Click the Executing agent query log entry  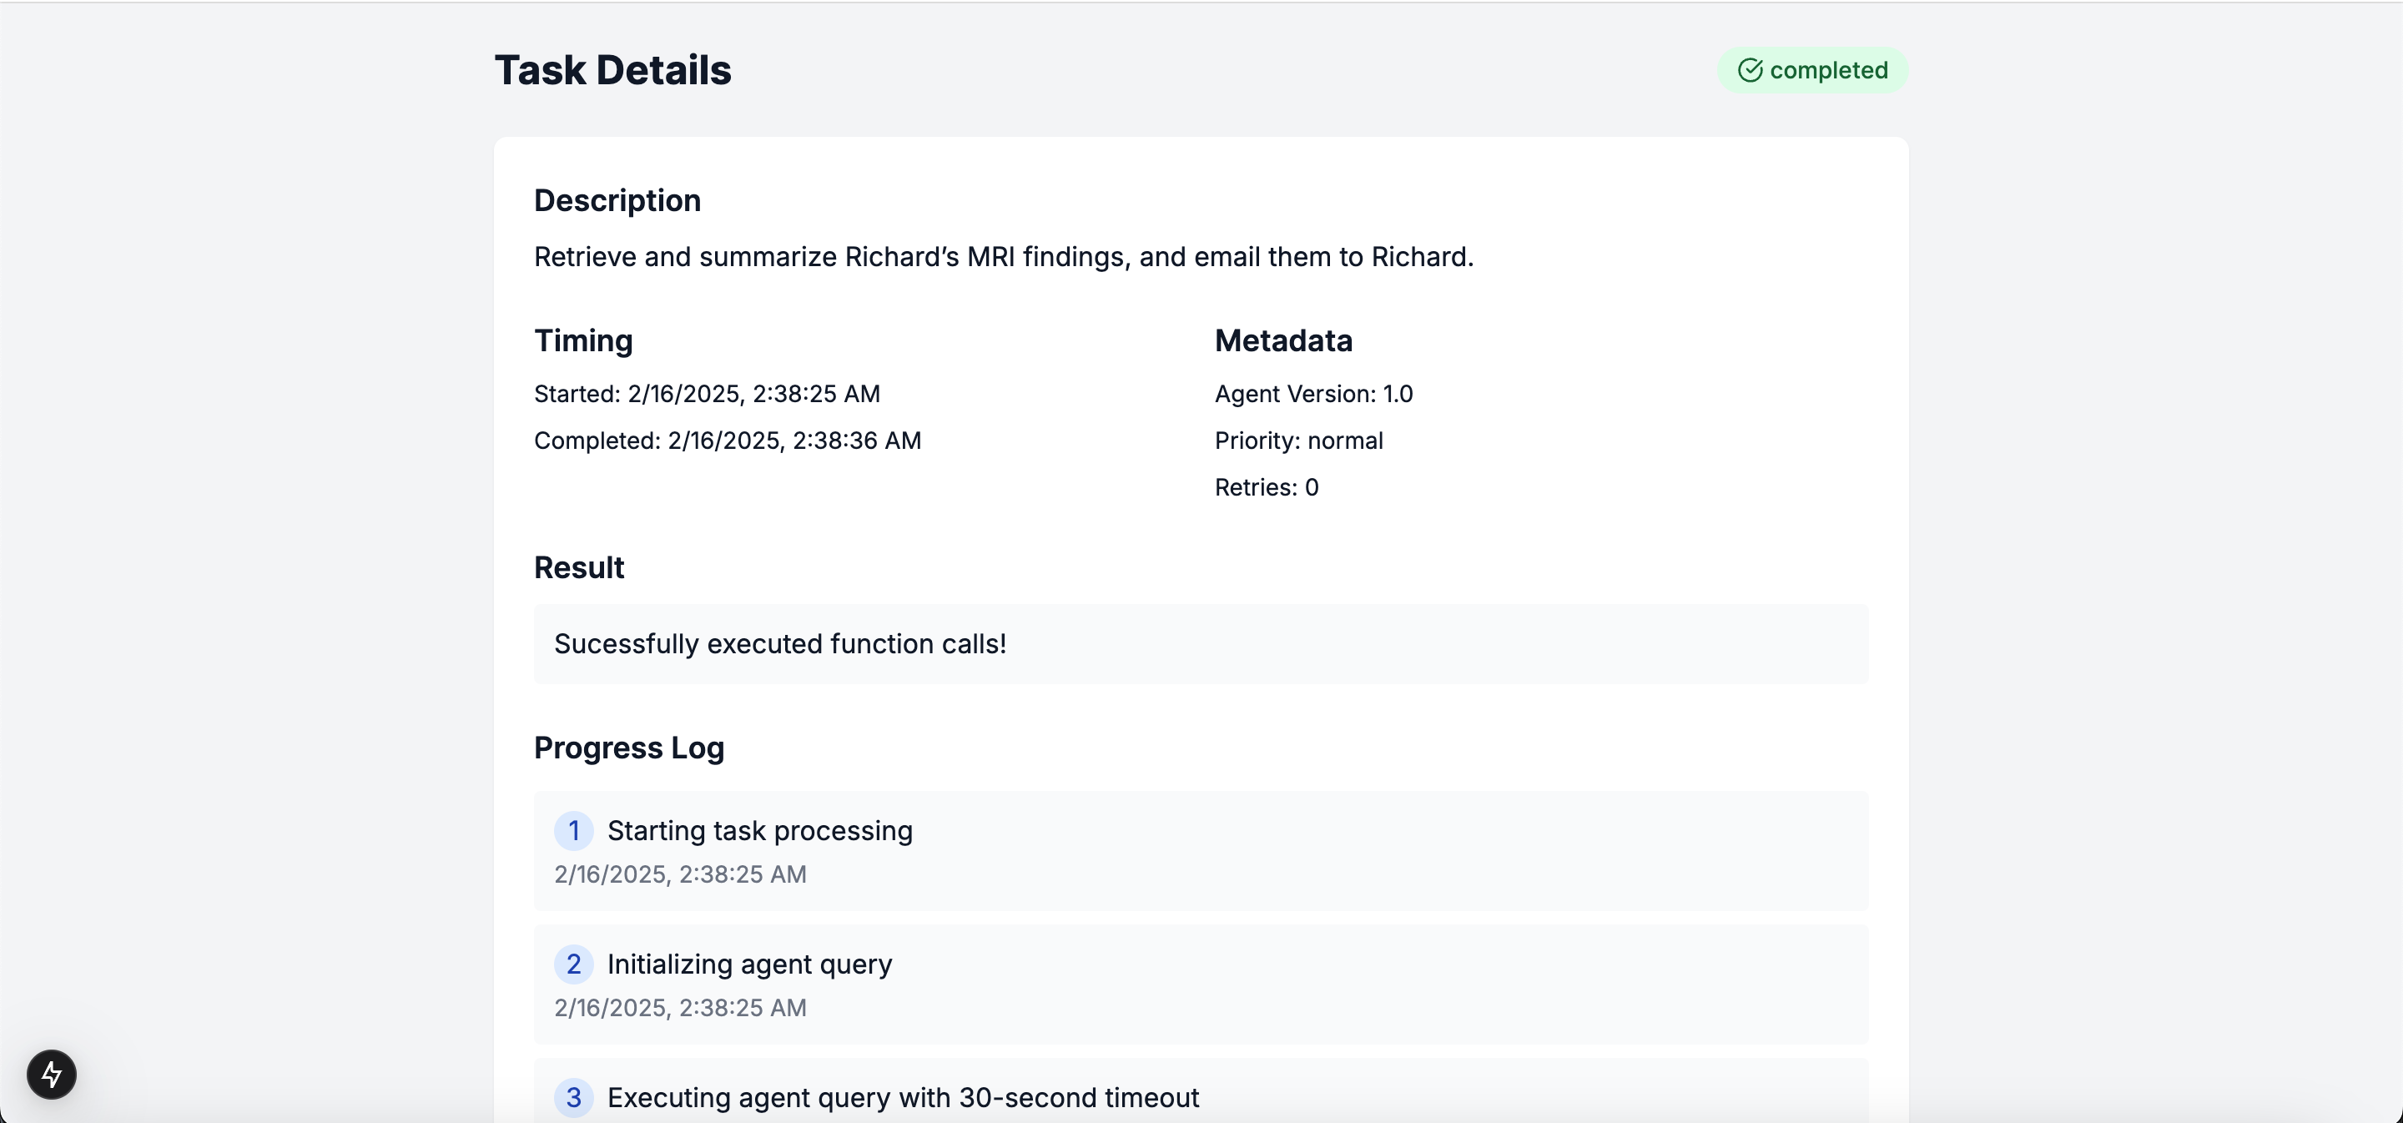(x=902, y=1097)
